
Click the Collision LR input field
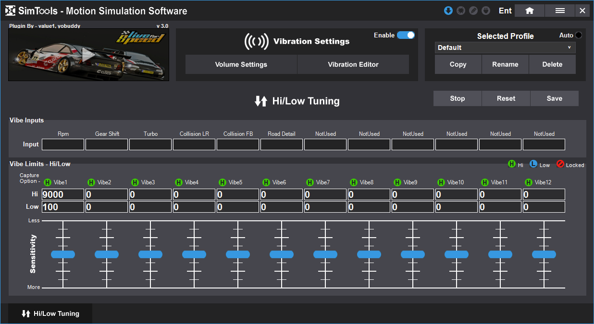tap(194, 144)
